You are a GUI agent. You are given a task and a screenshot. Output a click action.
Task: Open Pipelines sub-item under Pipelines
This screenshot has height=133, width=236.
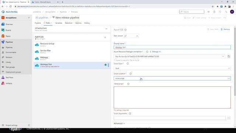9,47
